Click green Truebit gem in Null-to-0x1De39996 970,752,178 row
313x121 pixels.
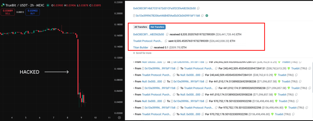point(276,101)
